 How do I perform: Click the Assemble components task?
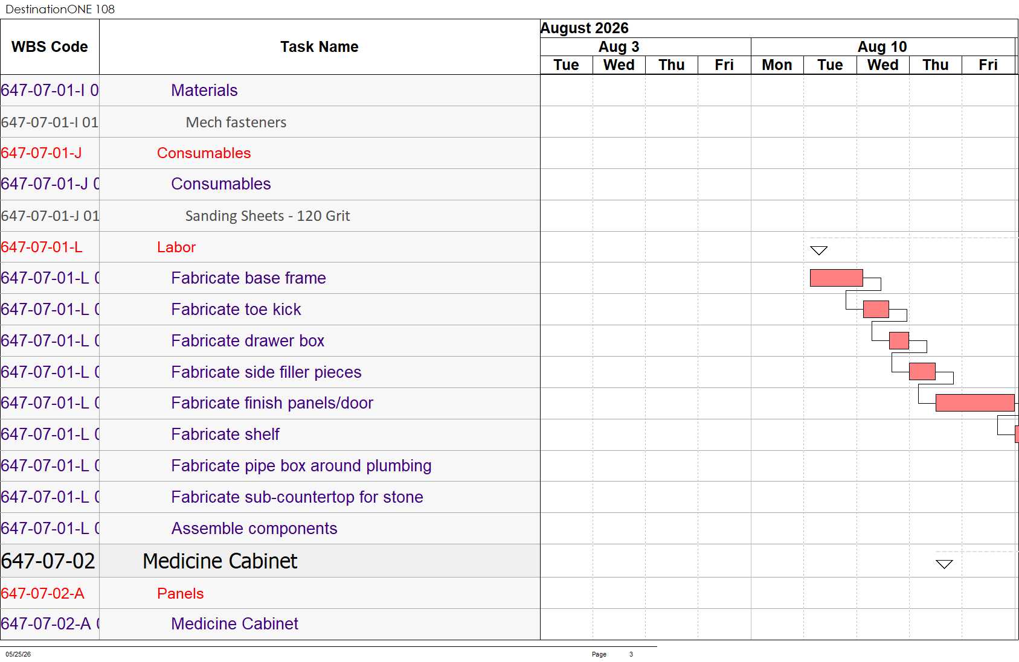click(254, 529)
